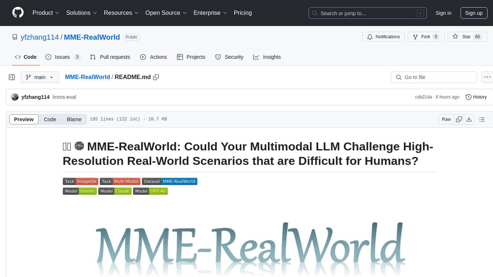Expand the Product menu

click(x=46, y=13)
